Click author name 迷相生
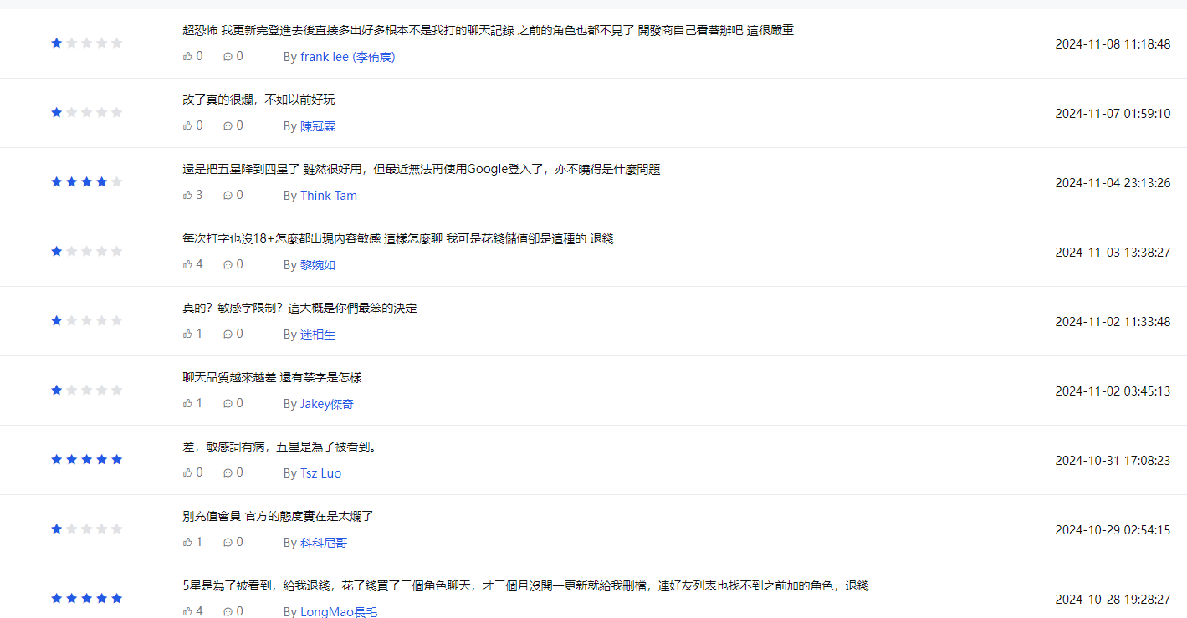1187x618 pixels. point(318,335)
